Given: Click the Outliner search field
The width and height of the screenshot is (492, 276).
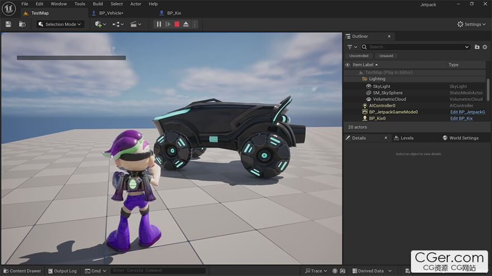Looking at the screenshot, I should coord(415,47).
